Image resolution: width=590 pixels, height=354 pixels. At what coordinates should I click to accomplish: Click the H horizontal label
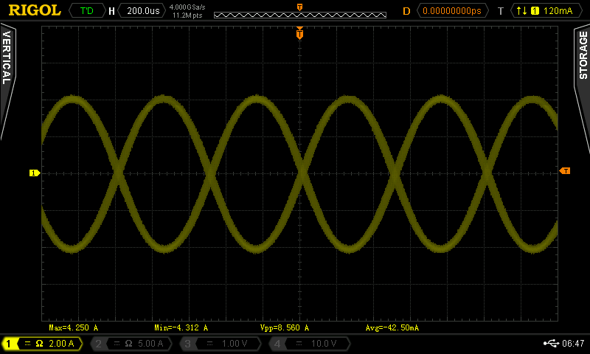[x=111, y=11]
